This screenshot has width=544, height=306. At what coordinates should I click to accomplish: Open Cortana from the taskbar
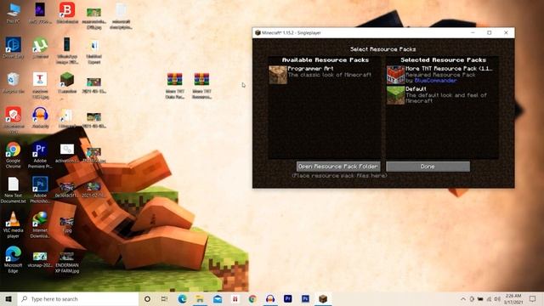[147, 298]
